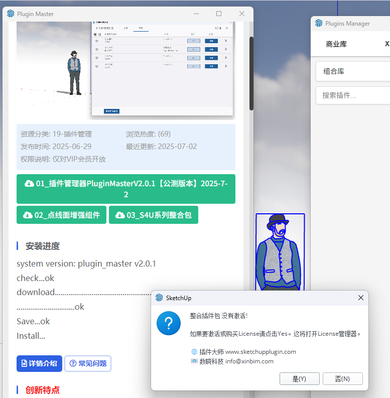
Task: Click the blue question mark dialog icon
Action: click(x=169, y=323)
